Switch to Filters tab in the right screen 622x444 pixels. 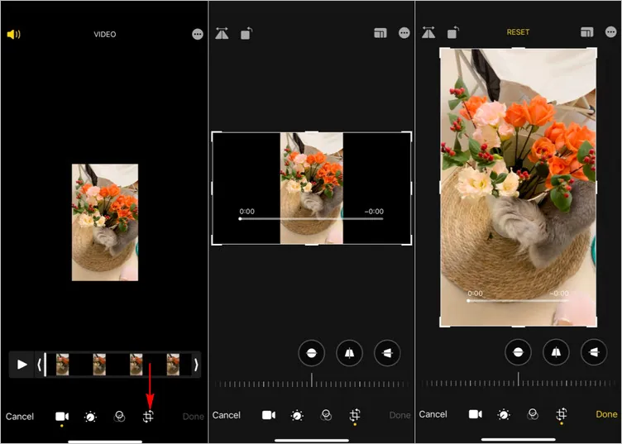pos(533,414)
